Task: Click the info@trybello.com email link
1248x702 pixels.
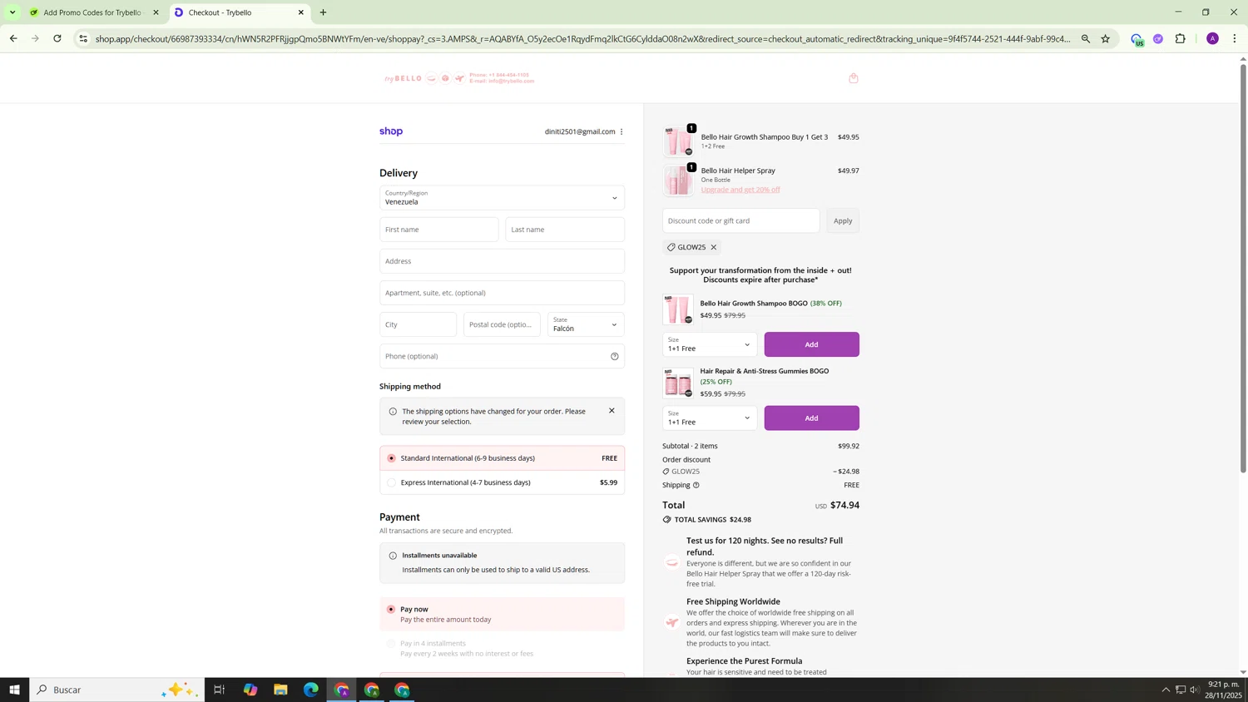Action: click(511, 82)
